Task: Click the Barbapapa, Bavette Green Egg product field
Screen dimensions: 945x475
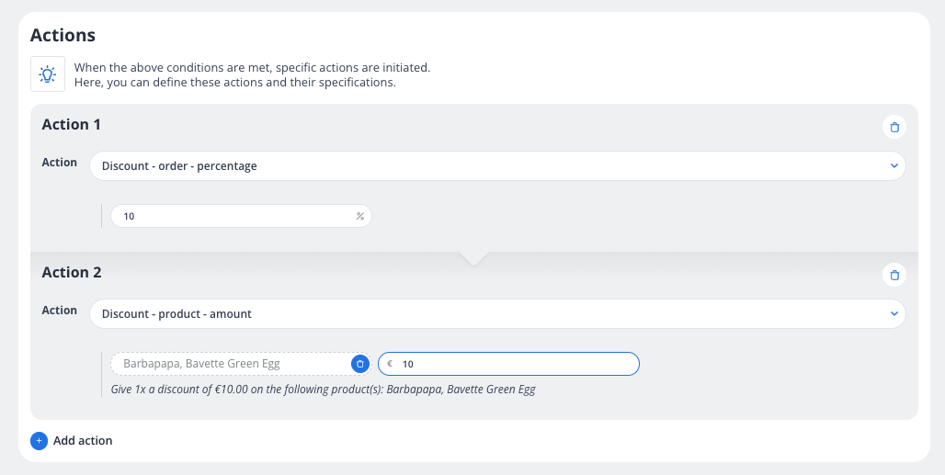Action: [230, 364]
